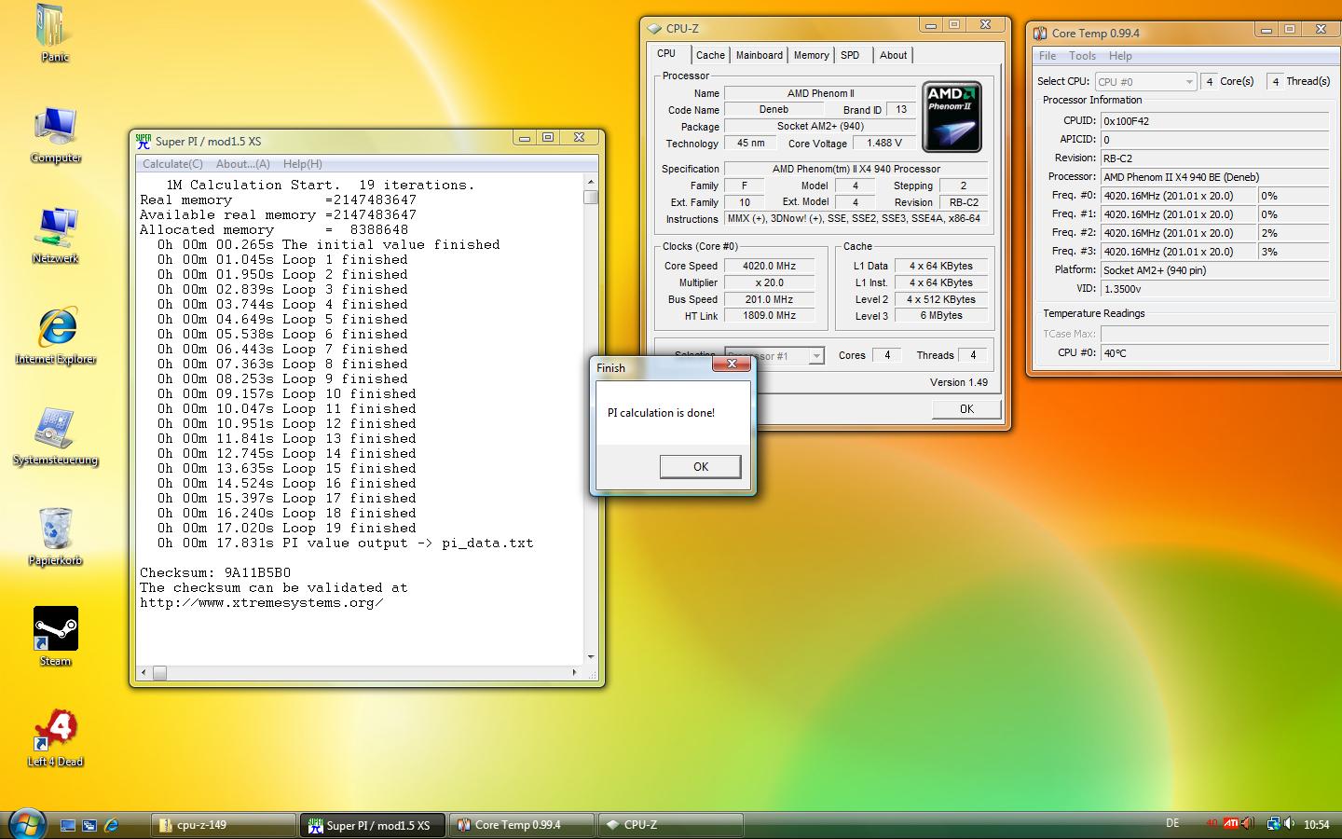This screenshot has width=1342, height=839.
Task: Switch to the Memory tab in CPU-Z
Action: click(811, 55)
